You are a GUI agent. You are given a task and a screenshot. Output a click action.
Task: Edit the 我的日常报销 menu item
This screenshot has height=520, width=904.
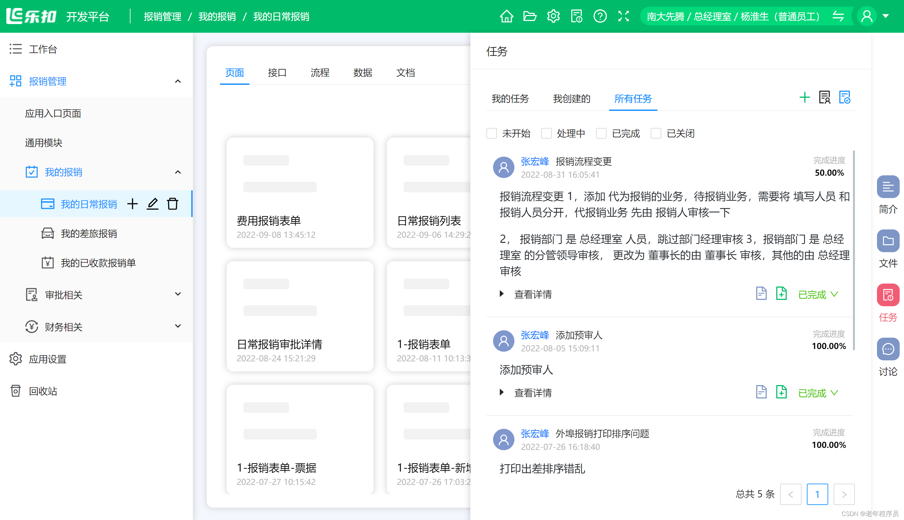tap(153, 204)
